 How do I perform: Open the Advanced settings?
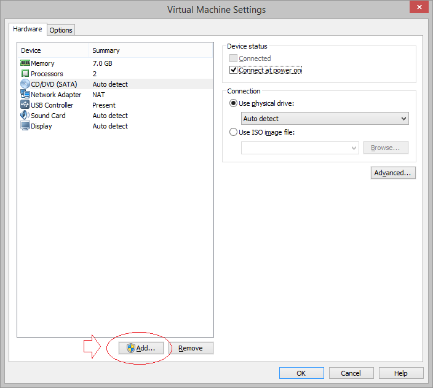[x=393, y=173]
